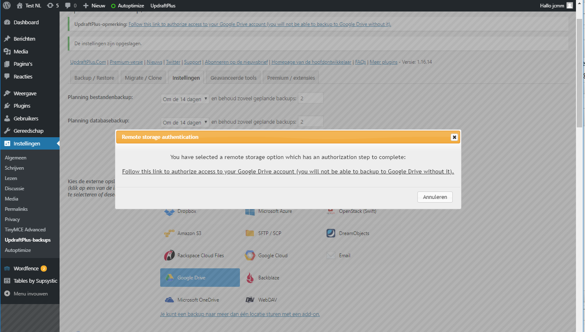Click the Berichten pin icon
This screenshot has width=585, height=332.
point(7,39)
